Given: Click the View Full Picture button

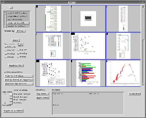Looking at the screenshot, I should pyautogui.click(x=19, y=76).
